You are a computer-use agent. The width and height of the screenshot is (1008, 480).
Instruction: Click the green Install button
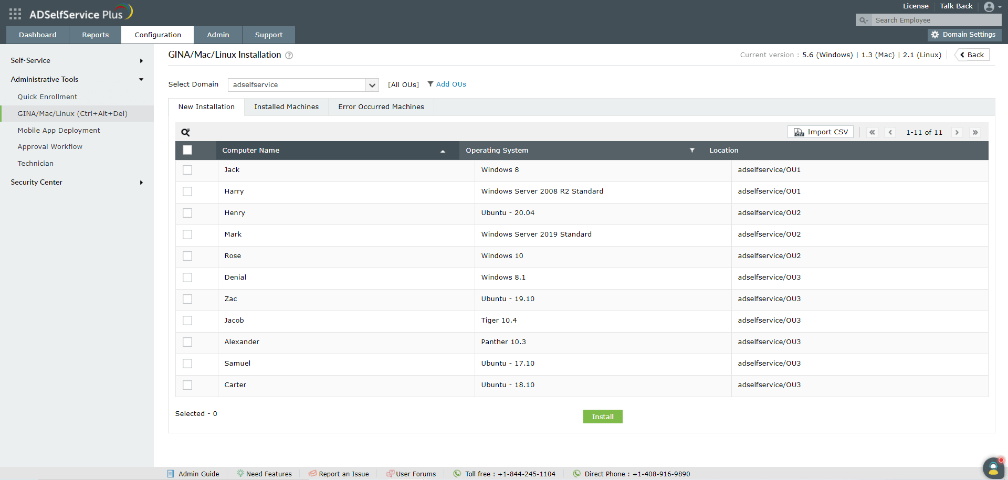coord(603,417)
